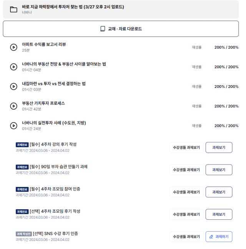Open the 교재 · 자료 다운로드 button
Viewport: 246px width, 249px height.
point(121,29)
